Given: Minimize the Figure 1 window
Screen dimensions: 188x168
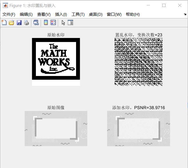Looking at the screenshot, I should tap(148, 5).
